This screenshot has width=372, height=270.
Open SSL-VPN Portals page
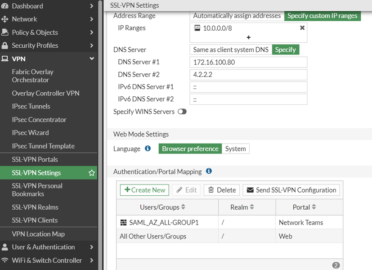pyautogui.click(x=35, y=159)
